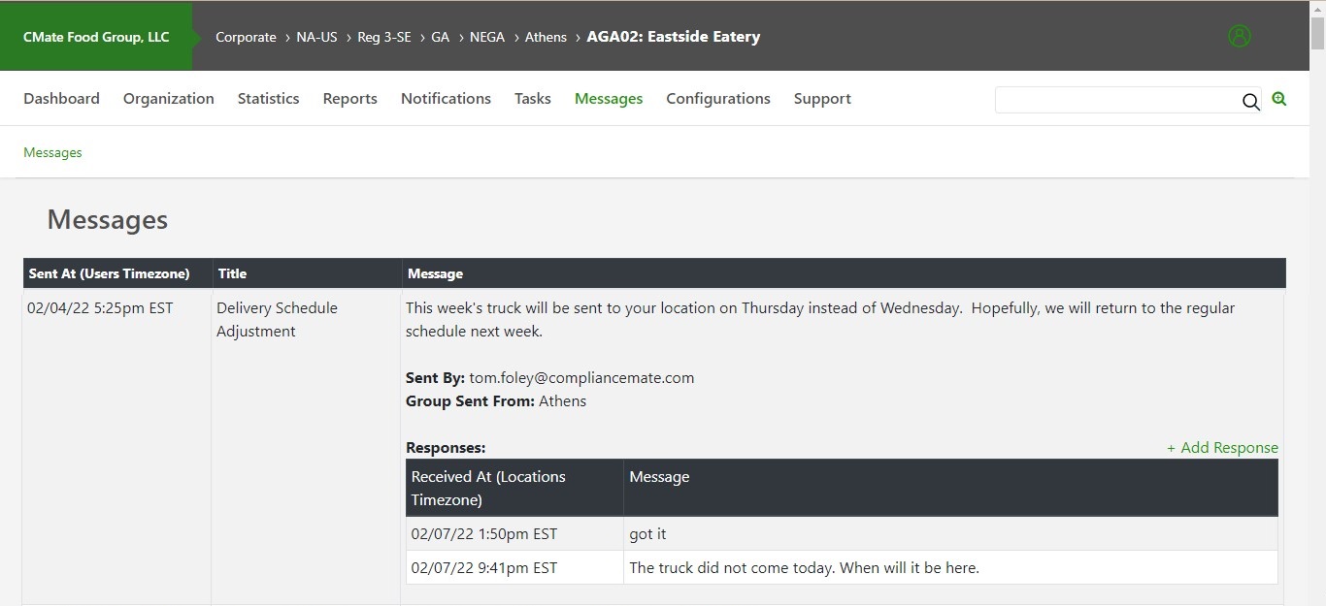
Task: Navigate to Corporate in the breadcrumb
Action: (x=246, y=37)
